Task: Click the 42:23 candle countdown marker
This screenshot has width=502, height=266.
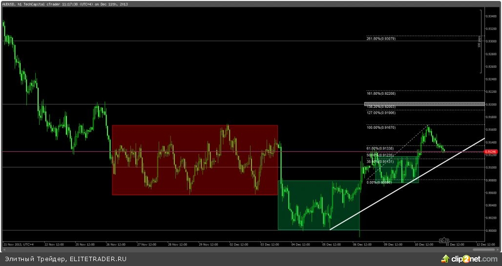Action: 444,240
